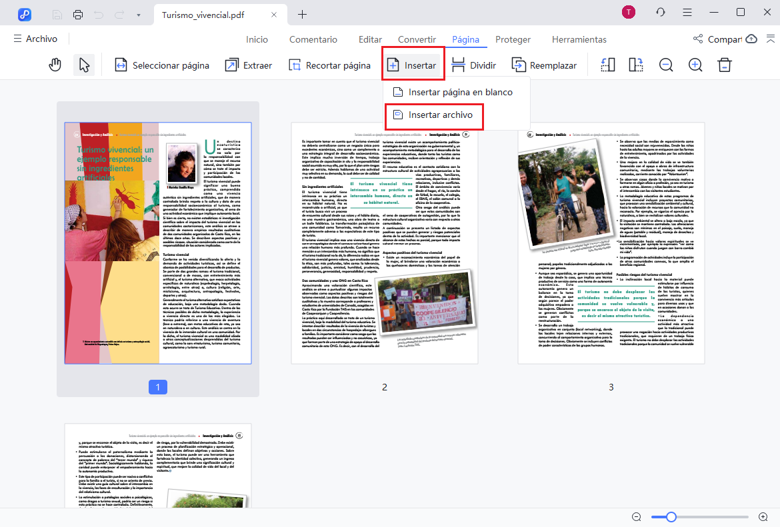Viewport: 780px width, 527px height.
Task: Open new tab with plus icon
Action: coord(302,14)
